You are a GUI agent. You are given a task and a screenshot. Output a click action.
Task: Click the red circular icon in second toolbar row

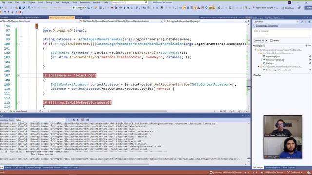click(19, 12)
